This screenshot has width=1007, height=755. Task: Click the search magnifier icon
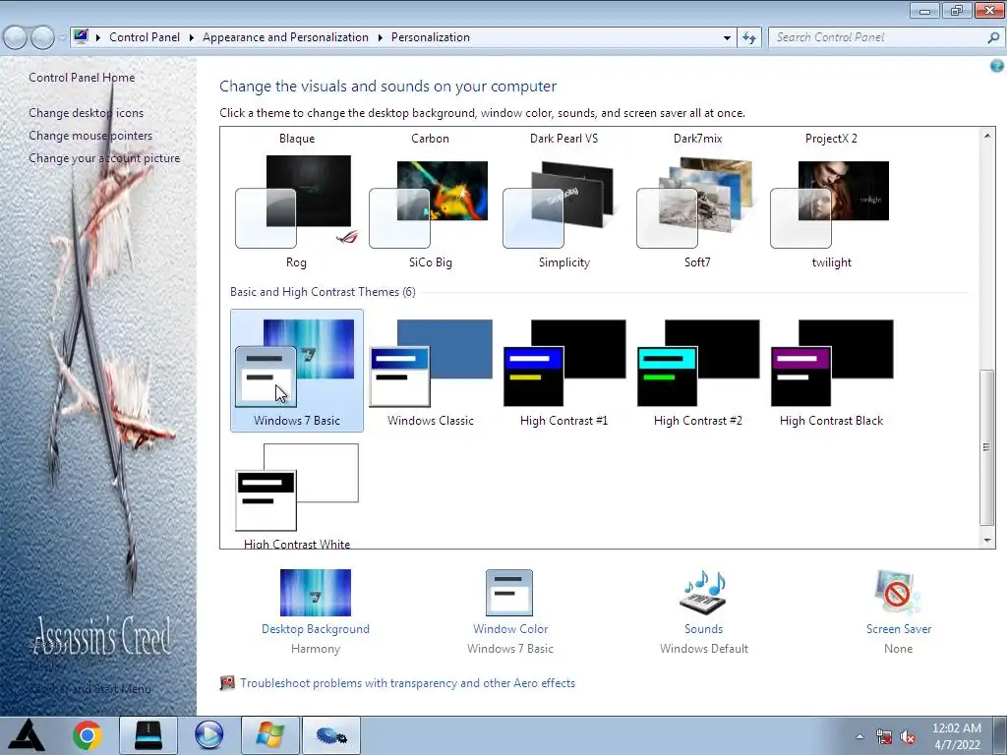coord(993,38)
